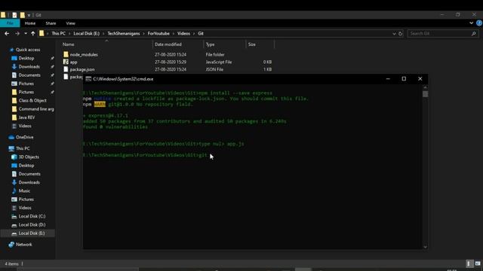Open Local Disk (D:) in the sidebar

click(32, 225)
